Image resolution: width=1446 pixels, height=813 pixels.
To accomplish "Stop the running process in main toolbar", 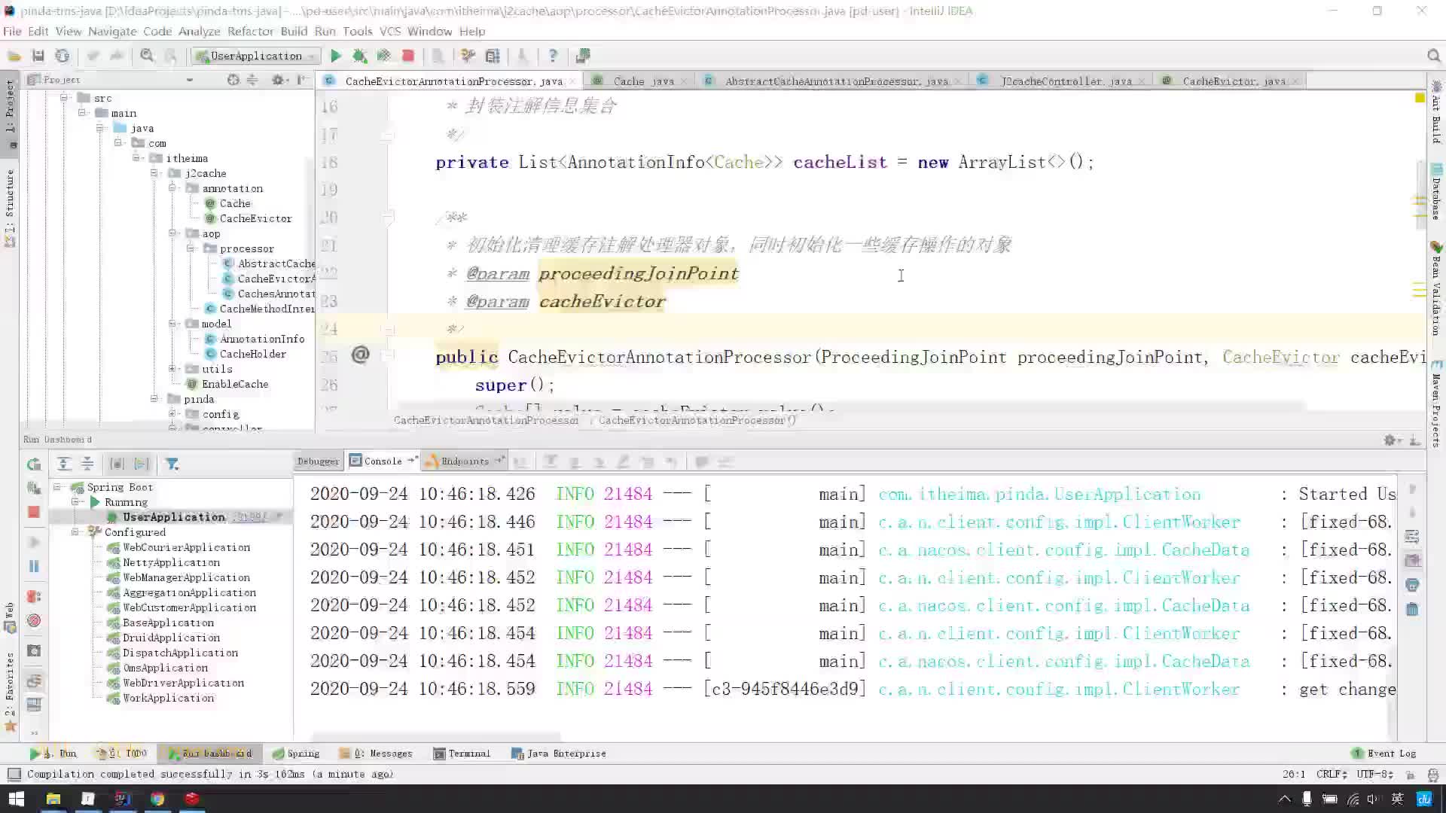I will point(408,56).
